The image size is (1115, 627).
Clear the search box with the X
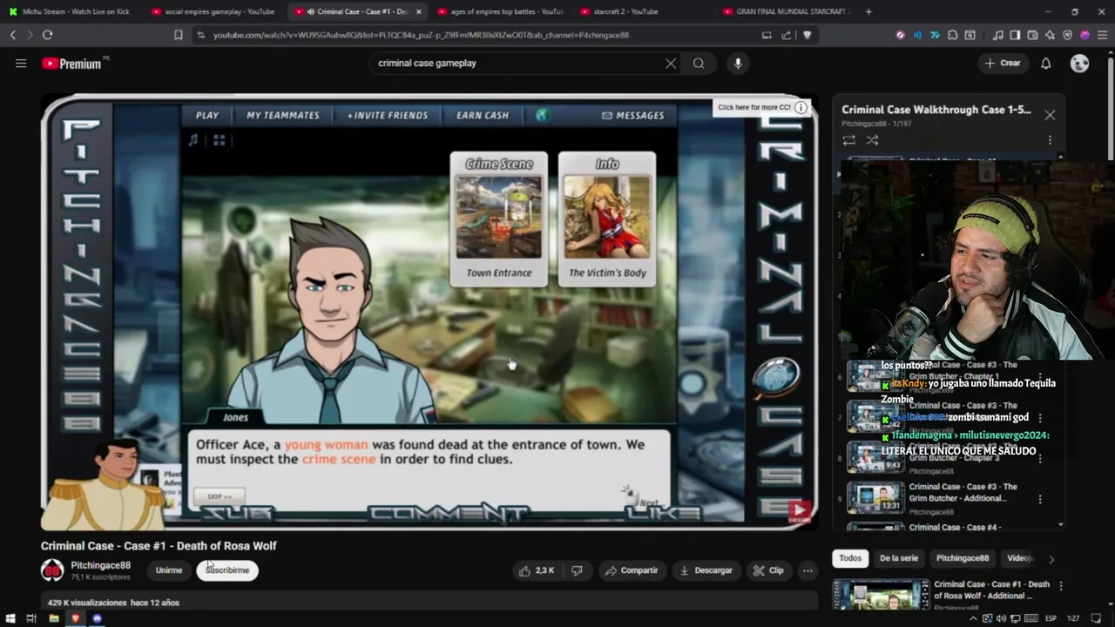671,64
